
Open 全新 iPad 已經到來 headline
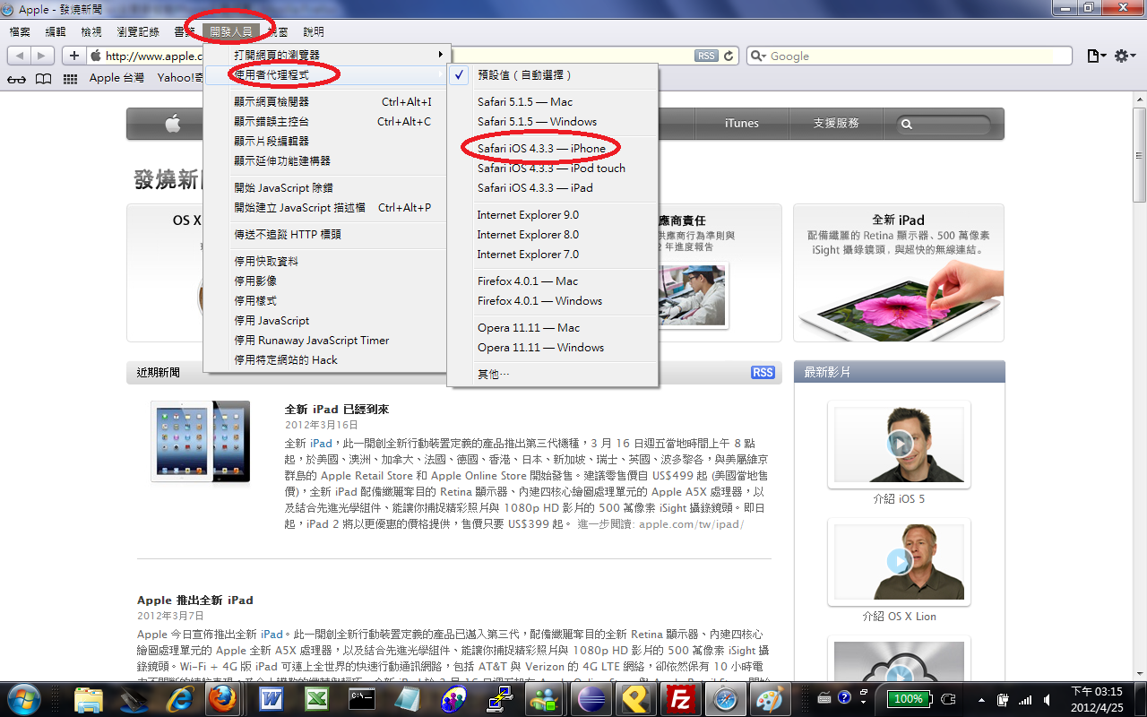(337, 409)
